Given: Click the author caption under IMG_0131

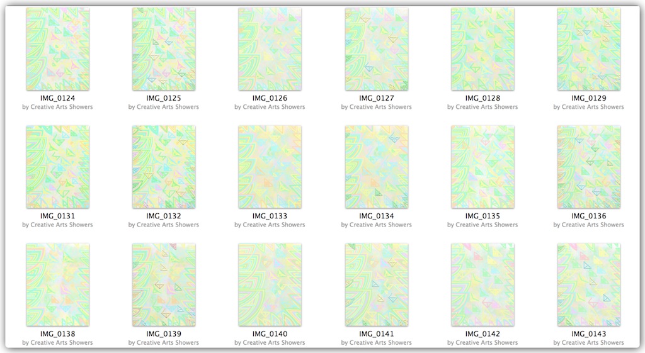Looking at the screenshot, I should [57, 225].
